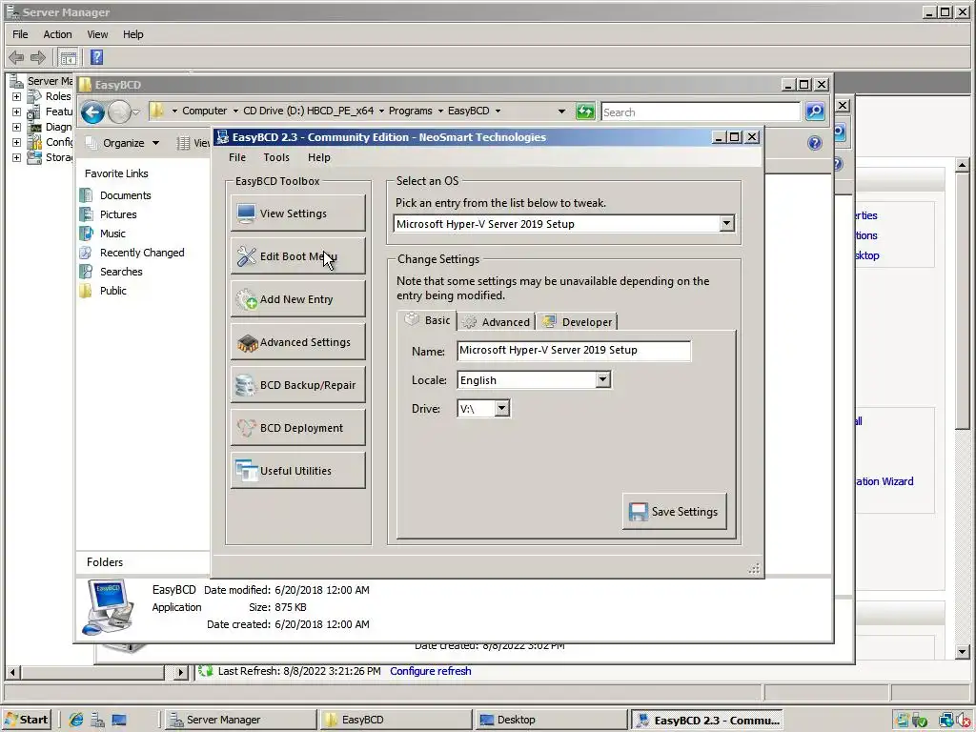Expand the Roles node in Server Manager

click(16, 96)
